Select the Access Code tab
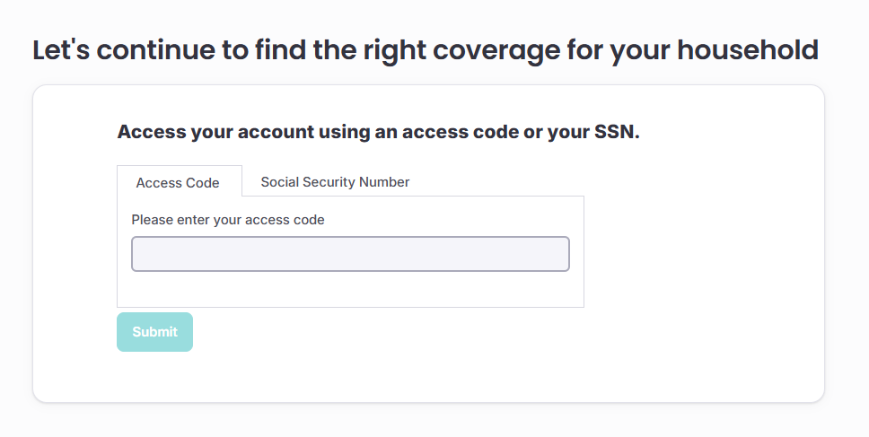 178,182
